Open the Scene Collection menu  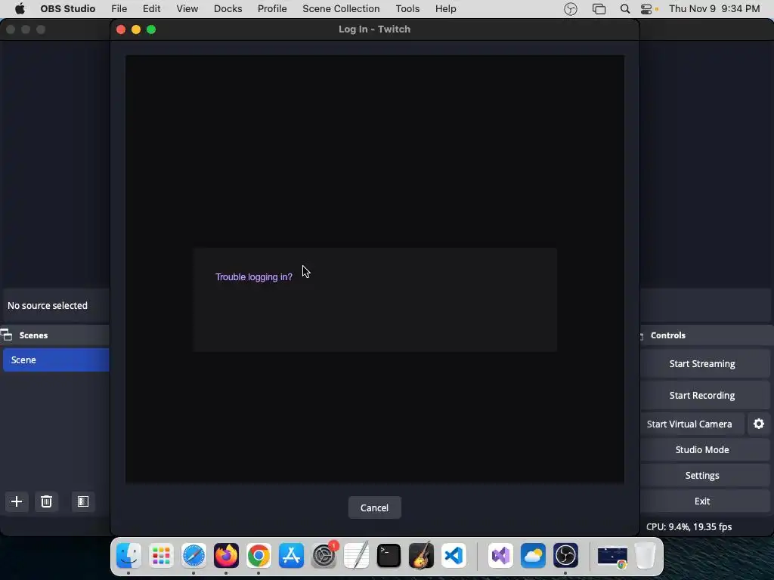(341, 9)
